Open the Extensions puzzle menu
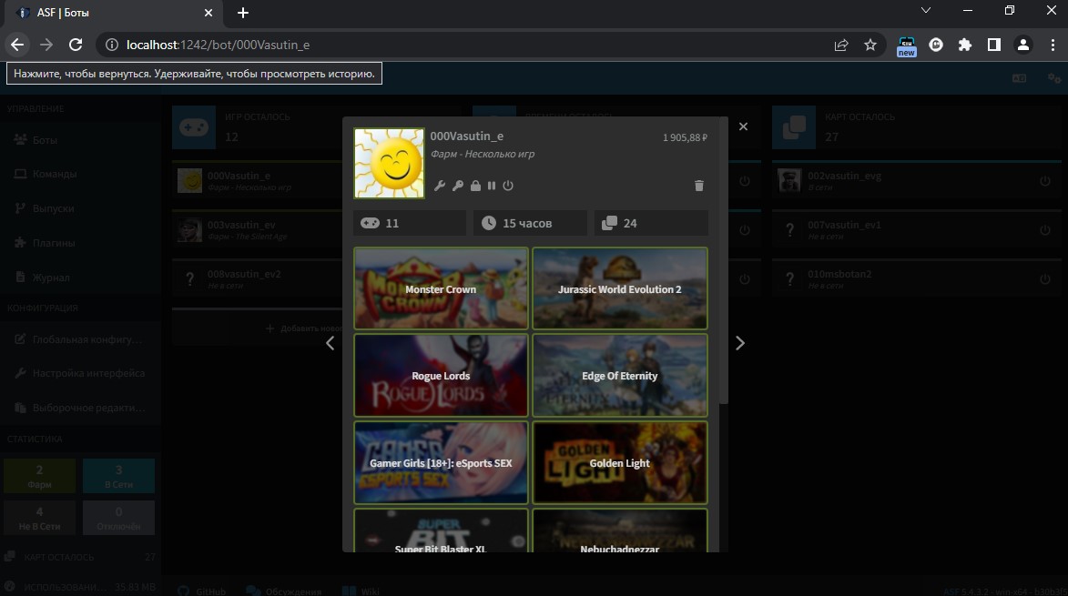 pyautogui.click(x=965, y=45)
